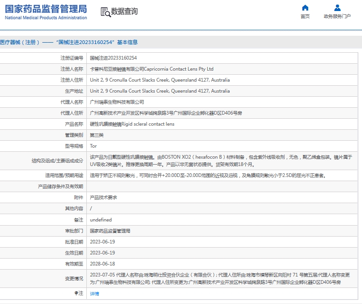Open the 政务服务门户 user icon
Image resolution: width=362 pixels, height=304 pixels.
pyautogui.click(x=337, y=8)
